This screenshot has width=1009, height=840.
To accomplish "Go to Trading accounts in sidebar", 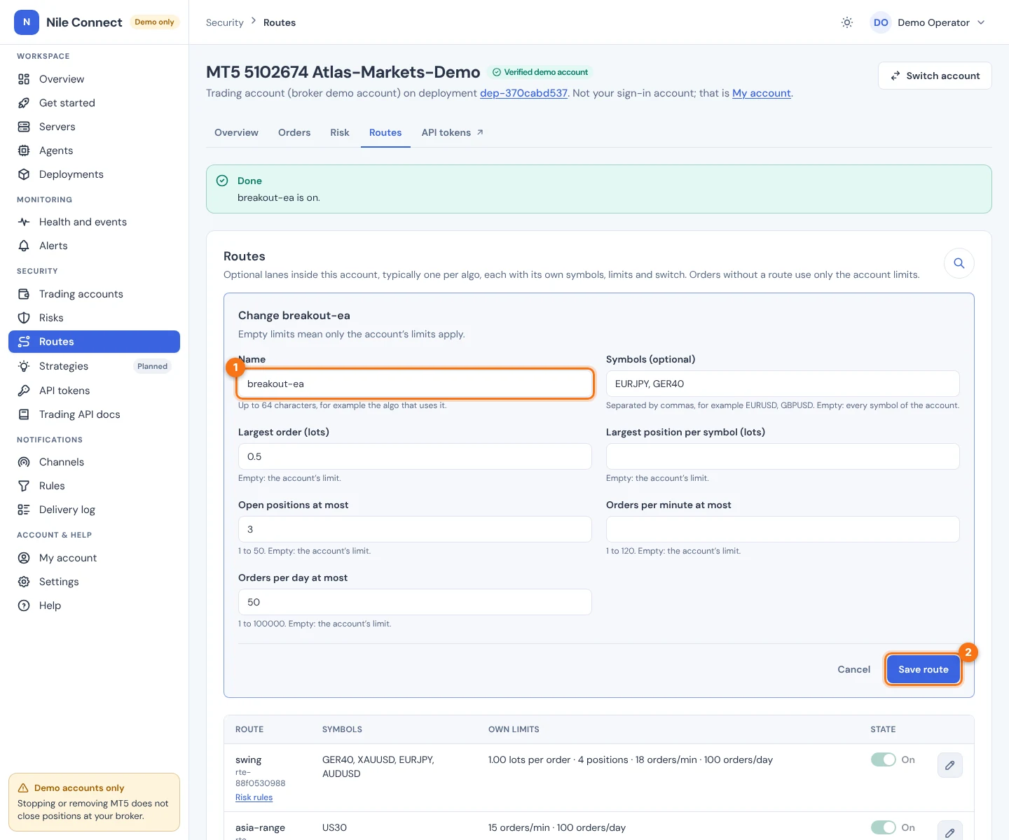I will click(94, 294).
